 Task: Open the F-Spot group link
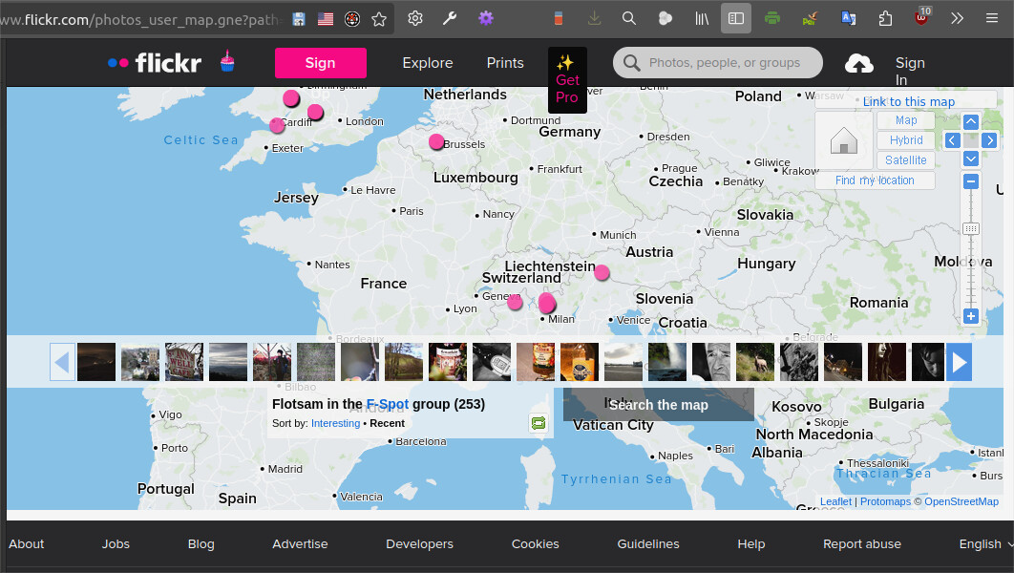[x=387, y=404]
